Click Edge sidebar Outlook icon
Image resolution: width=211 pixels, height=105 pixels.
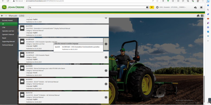point(208,32)
